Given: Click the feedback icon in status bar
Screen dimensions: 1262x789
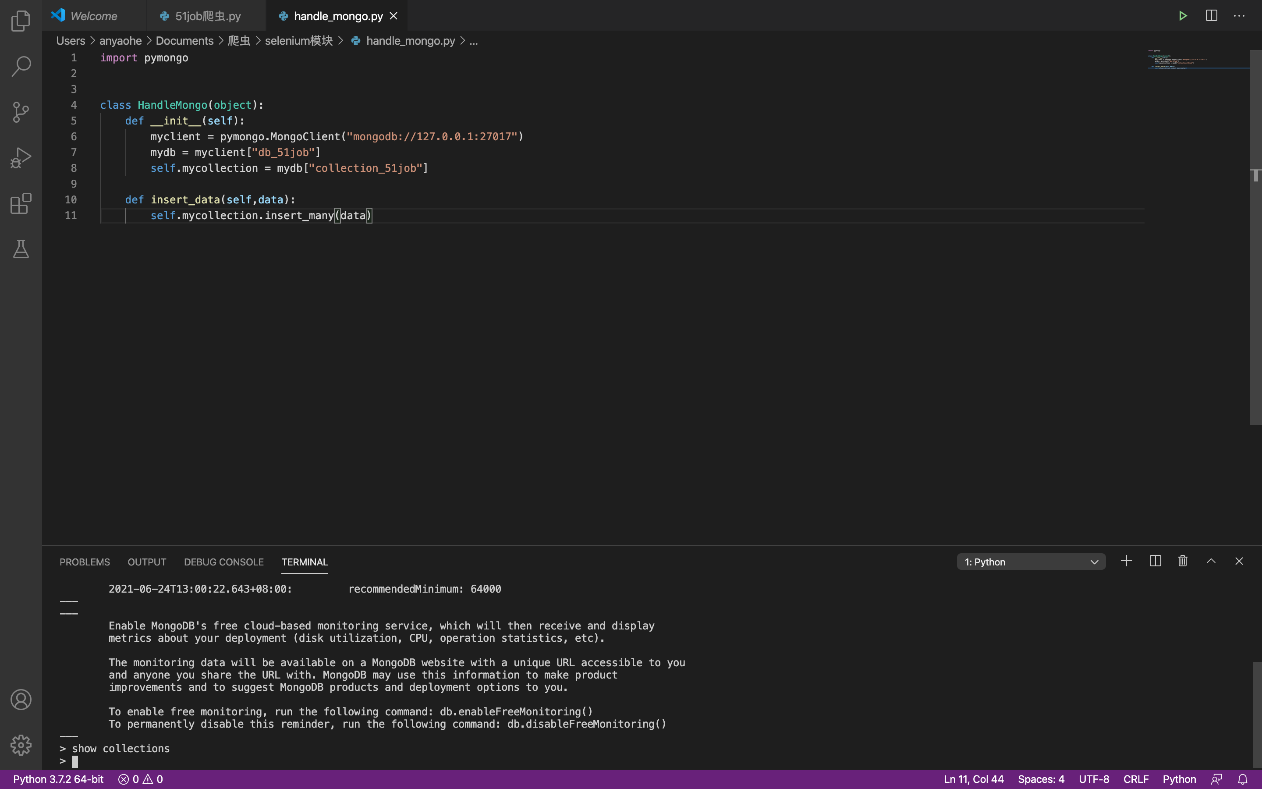Looking at the screenshot, I should 1216,779.
